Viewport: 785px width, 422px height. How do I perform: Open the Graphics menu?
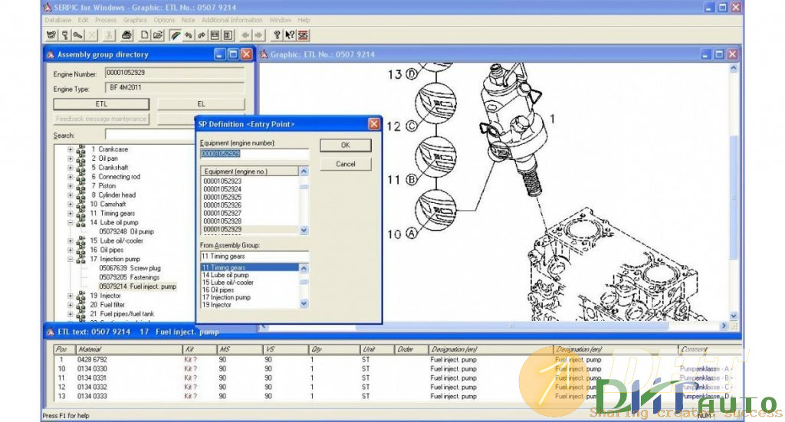tap(135, 20)
